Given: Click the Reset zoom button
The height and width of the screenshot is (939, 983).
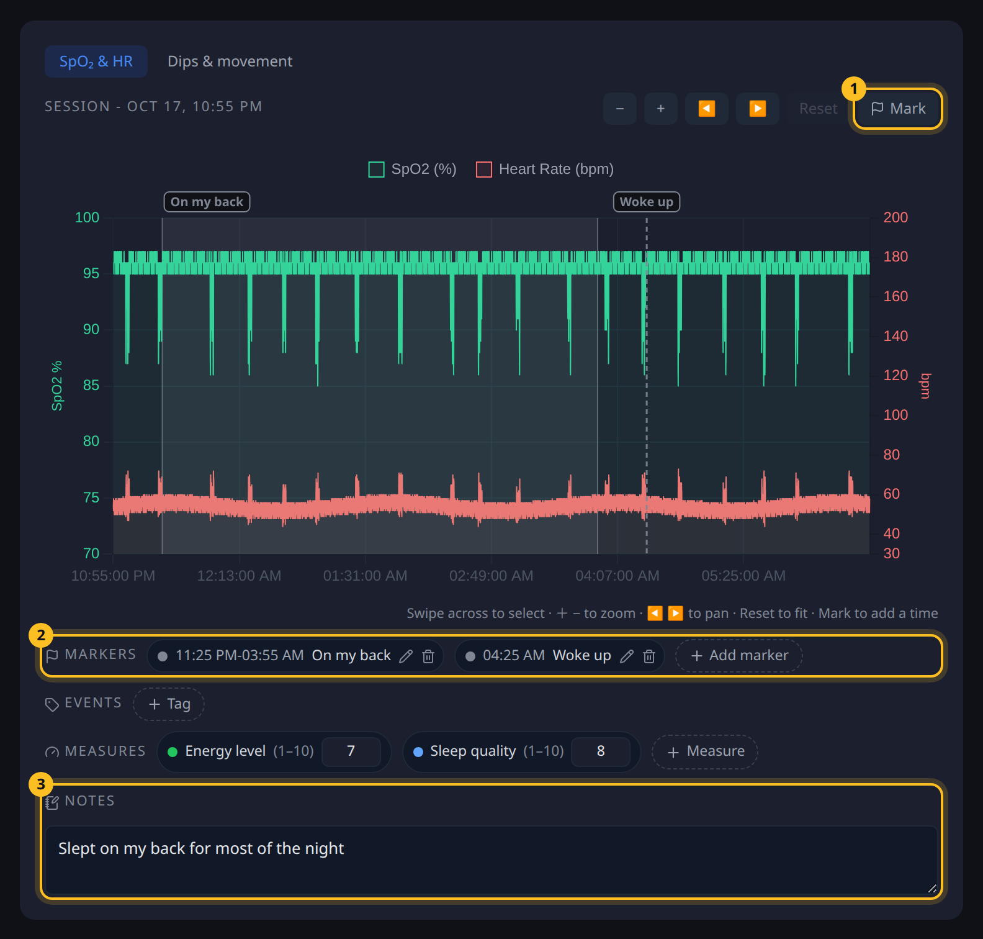Looking at the screenshot, I should pos(818,109).
